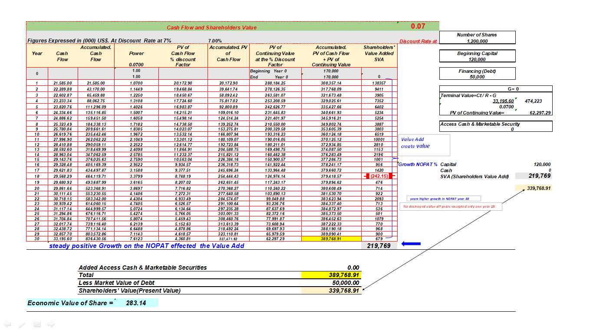Select 'Shareholders' Value(Present Value)' label
Image resolution: width=593 pixels, height=333 pixels.
[x=129, y=291]
